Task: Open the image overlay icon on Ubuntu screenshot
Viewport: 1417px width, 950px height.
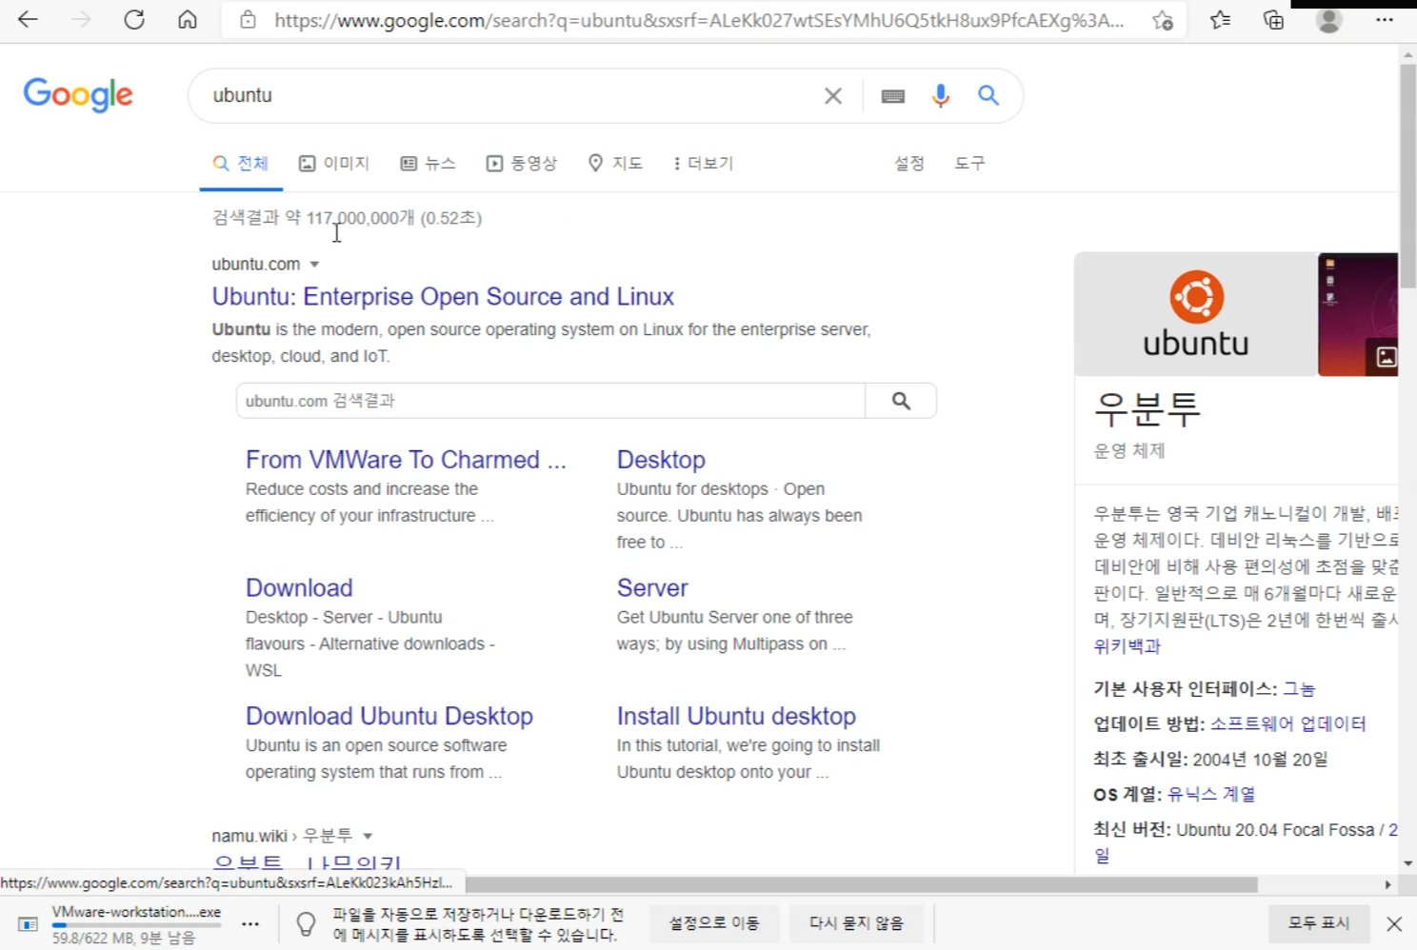Action: tap(1386, 357)
